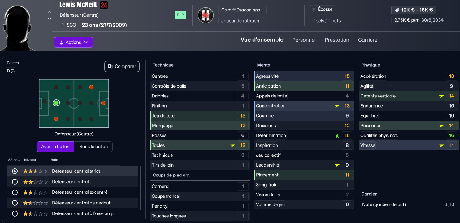The image size is (460, 223).
Task: Switch to the Personnel tab
Action: point(304,40)
